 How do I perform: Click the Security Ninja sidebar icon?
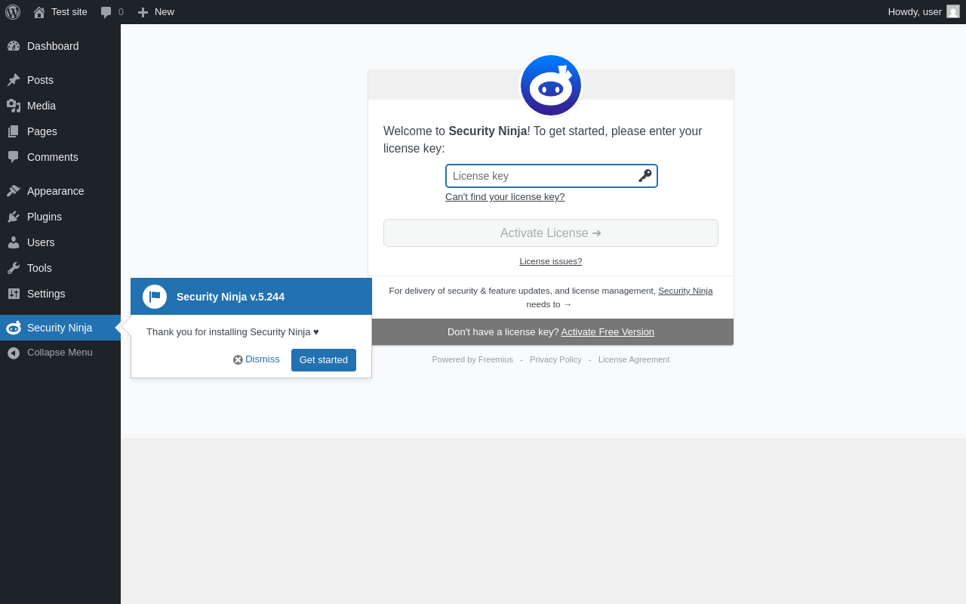tap(14, 328)
